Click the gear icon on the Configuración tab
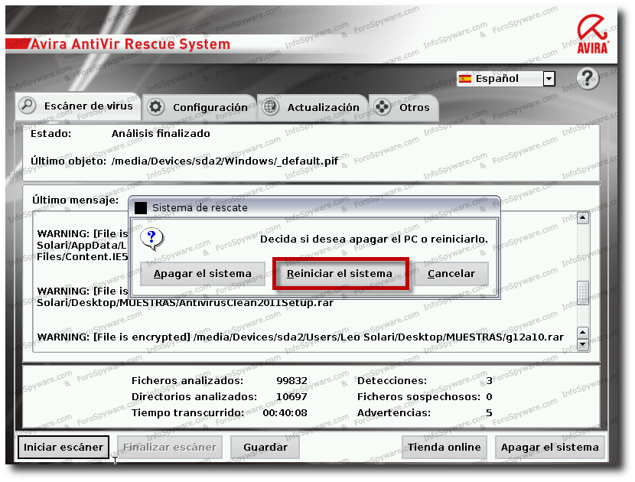 tap(155, 107)
